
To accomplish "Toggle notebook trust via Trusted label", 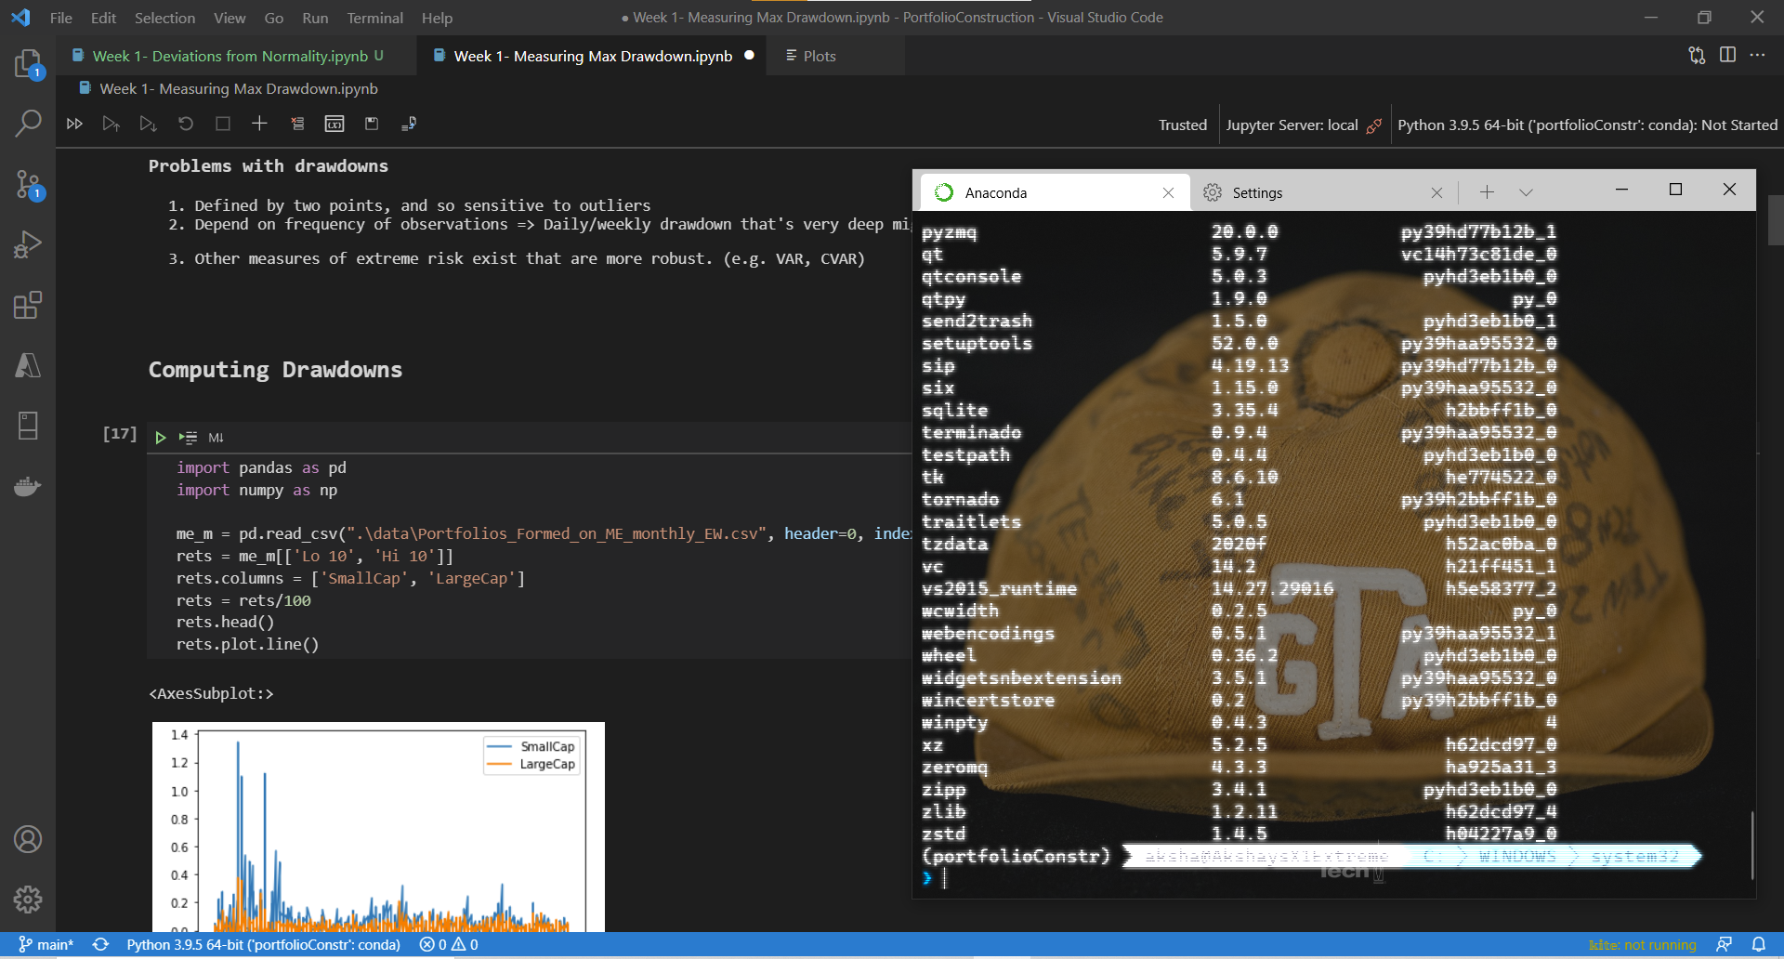I will [x=1182, y=124].
